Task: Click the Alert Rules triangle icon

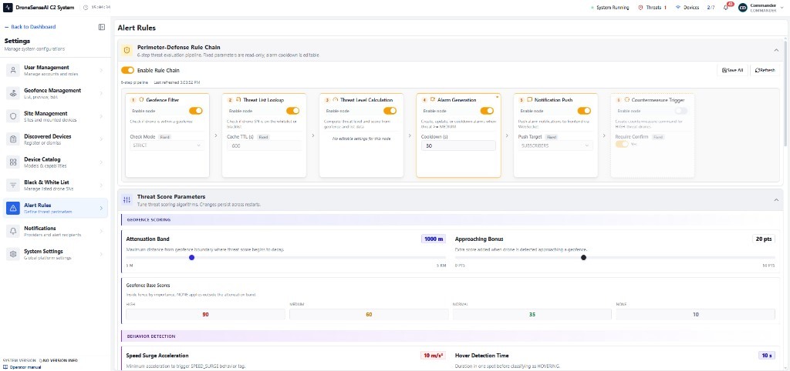Action: [x=13, y=208]
